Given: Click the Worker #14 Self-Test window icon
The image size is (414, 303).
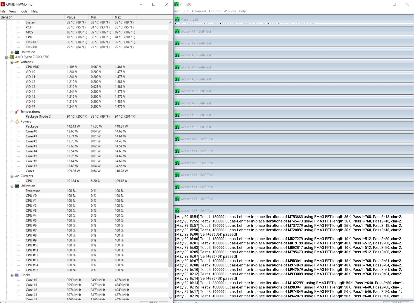Looking at the screenshot, I should pos(177,187).
